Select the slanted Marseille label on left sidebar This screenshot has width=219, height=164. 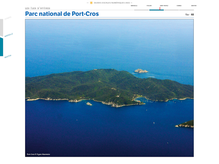9,35
